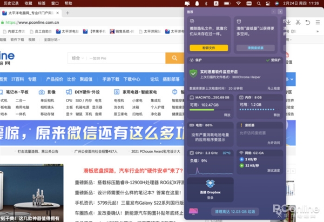
Task: Click the browser undo arrow icon
Action: 308,22
